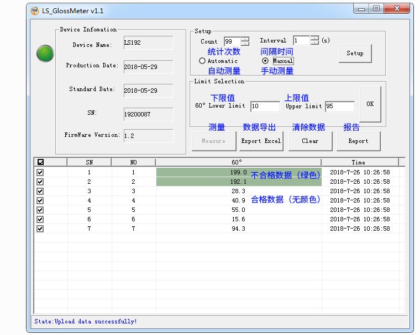Decrease the Count value with down arrow
The width and height of the screenshot is (420, 335).
pos(245,44)
